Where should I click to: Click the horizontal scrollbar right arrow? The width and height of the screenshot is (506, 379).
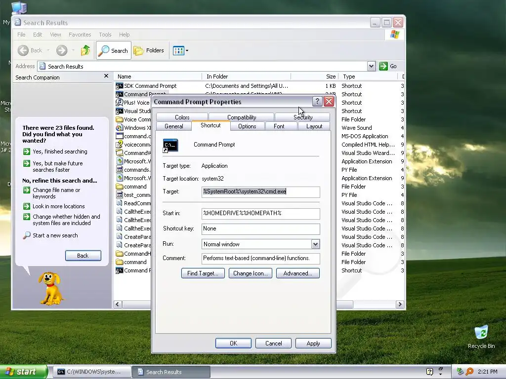pos(400,304)
